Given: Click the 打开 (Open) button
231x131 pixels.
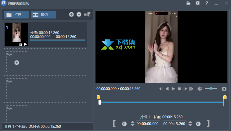Looking at the screenshot, I should click(x=16, y=15).
